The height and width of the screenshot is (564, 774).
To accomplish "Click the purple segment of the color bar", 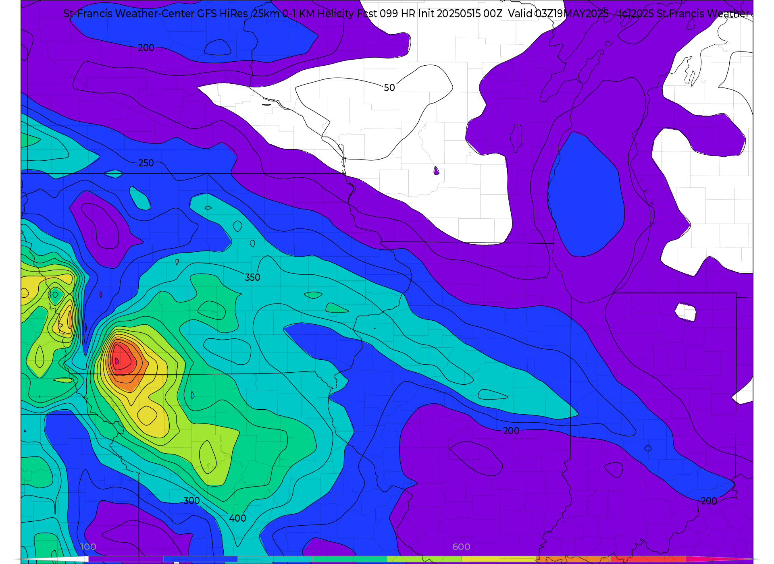I will click(x=126, y=559).
